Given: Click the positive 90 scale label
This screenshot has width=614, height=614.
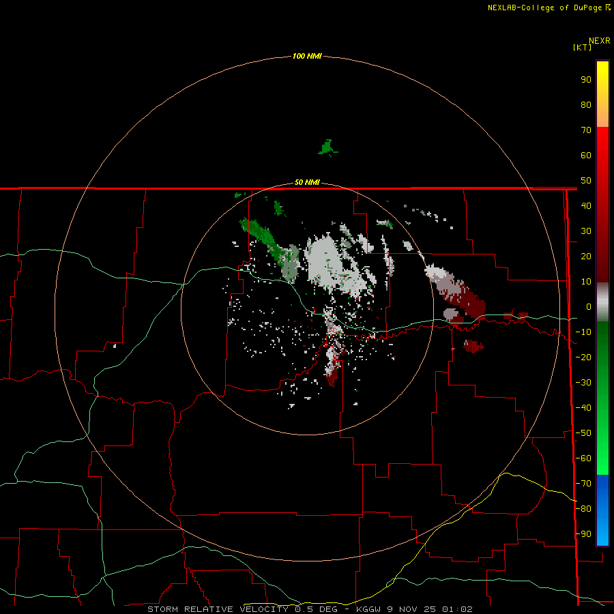Looking at the screenshot, I should tap(586, 80).
